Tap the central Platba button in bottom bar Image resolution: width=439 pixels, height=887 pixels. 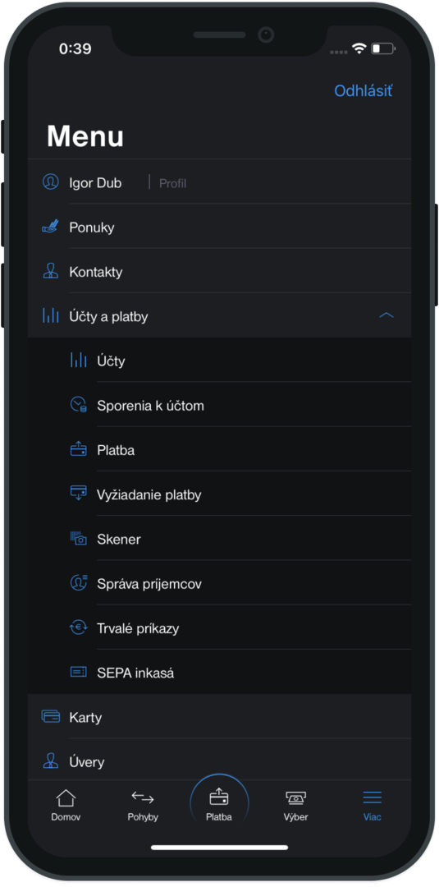click(219, 803)
